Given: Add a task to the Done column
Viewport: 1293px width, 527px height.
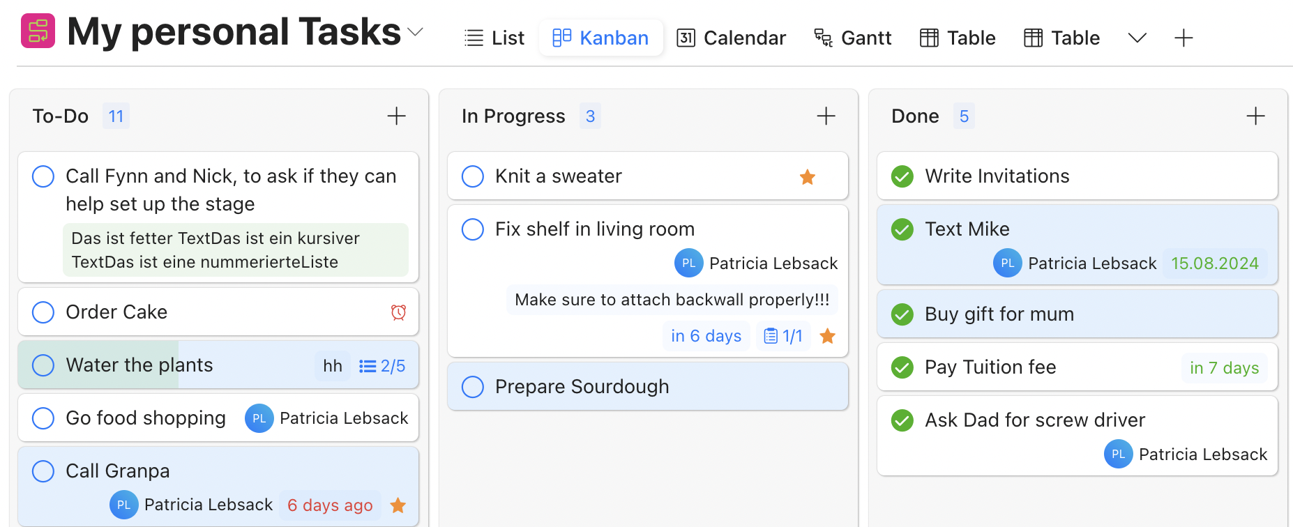Looking at the screenshot, I should [1255, 116].
